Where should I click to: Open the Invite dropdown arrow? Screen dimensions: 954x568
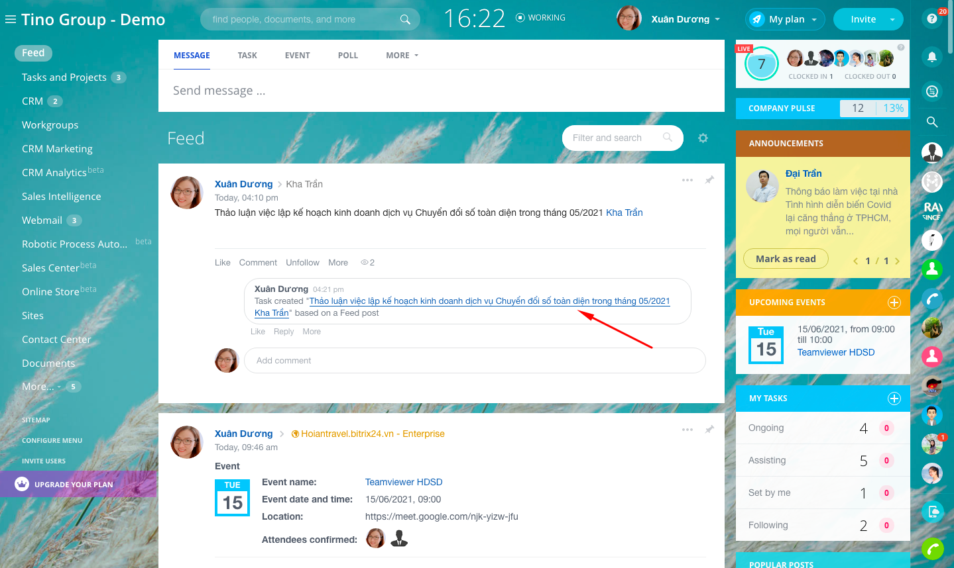pos(892,20)
